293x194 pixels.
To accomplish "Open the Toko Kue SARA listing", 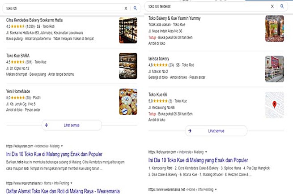I will click(18, 56).
